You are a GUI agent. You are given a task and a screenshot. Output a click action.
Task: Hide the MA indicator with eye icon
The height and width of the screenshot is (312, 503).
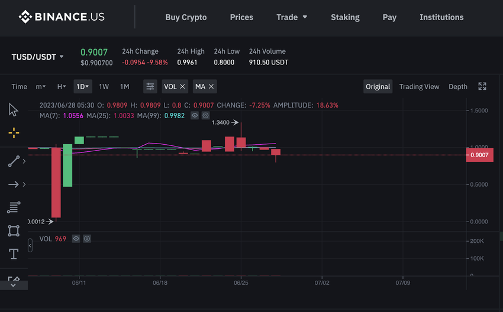[x=194, y=116]
